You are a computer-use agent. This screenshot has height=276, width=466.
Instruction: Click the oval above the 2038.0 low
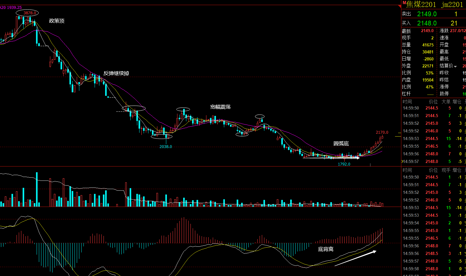point(161,137)
